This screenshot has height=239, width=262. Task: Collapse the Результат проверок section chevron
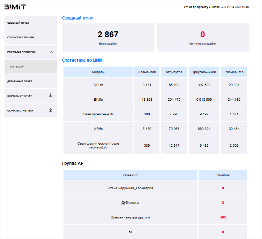click(x=51, y=52)
